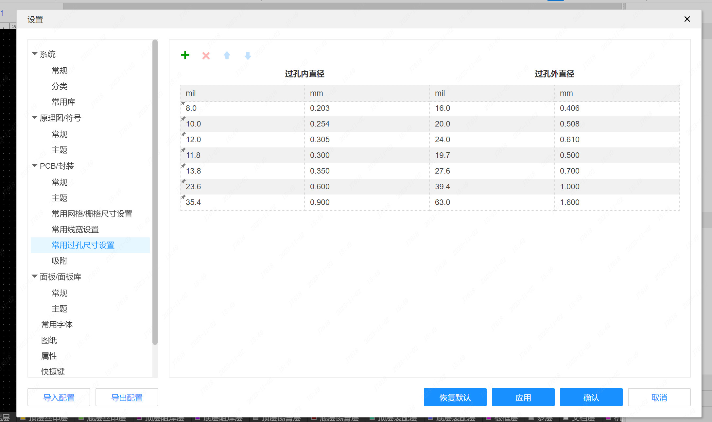Select outer diameter cell 0.500 mm
This screenshot has height=422, width=712.
(x=617, y=155)
